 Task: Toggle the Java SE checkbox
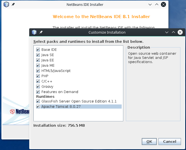pos(38,55)
